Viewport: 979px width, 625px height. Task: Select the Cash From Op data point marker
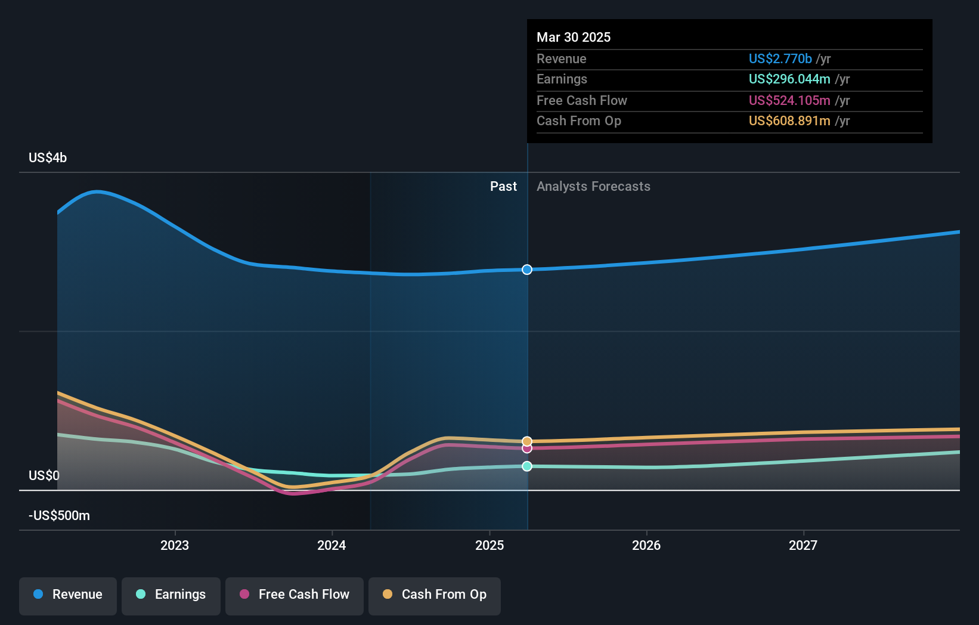527,441
